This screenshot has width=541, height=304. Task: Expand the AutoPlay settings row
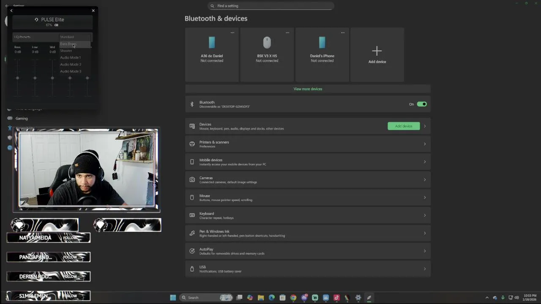pyautogui.click(x=308, y=251)
